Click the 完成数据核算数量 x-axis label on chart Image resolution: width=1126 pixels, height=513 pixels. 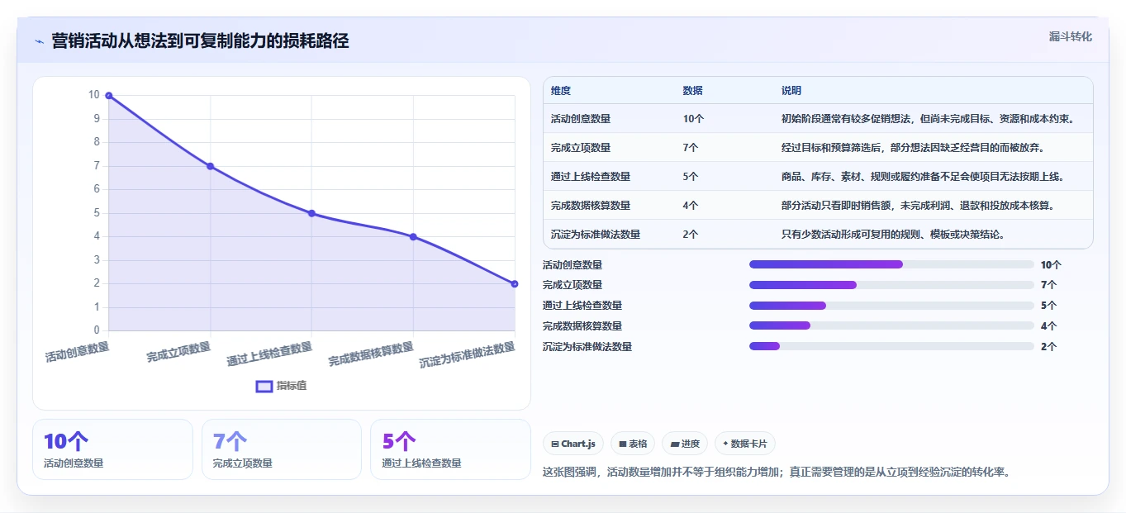click(372, 354)
